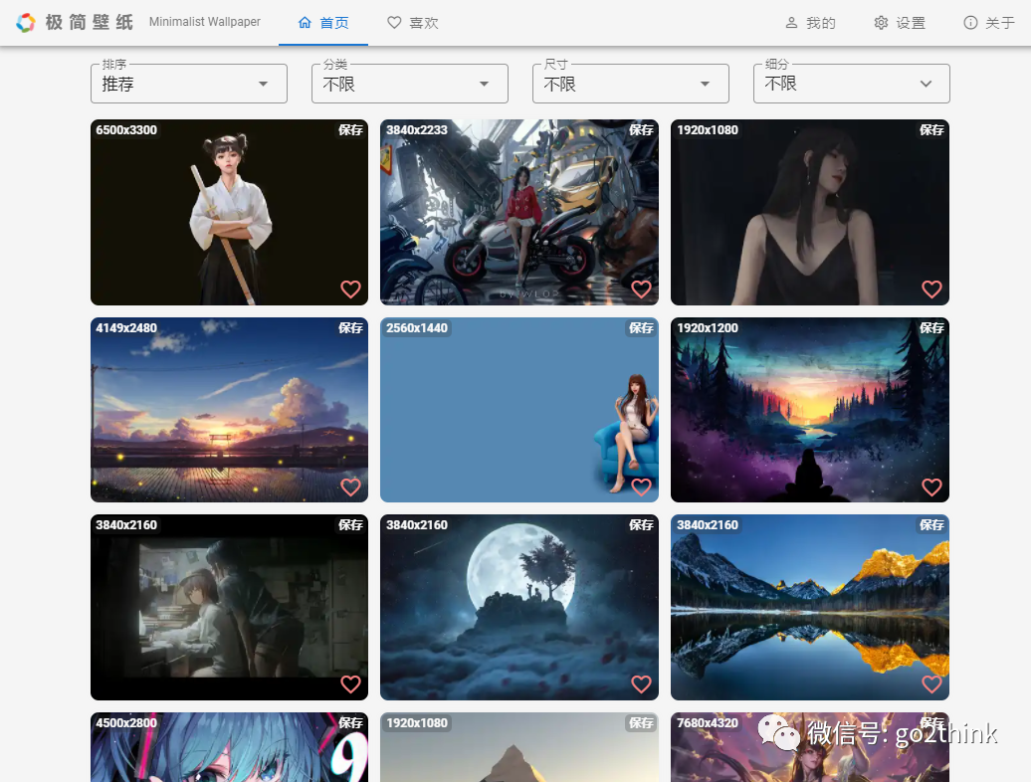1031x782 pixels.
Task: Save the 3840x2160 mountain lake wallpaper
Action: 931,525
